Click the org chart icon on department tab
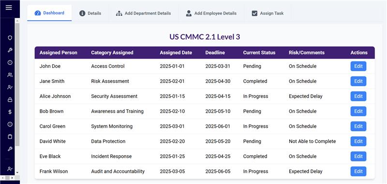This screenshot has height=184, width=387. coord(119,14)
